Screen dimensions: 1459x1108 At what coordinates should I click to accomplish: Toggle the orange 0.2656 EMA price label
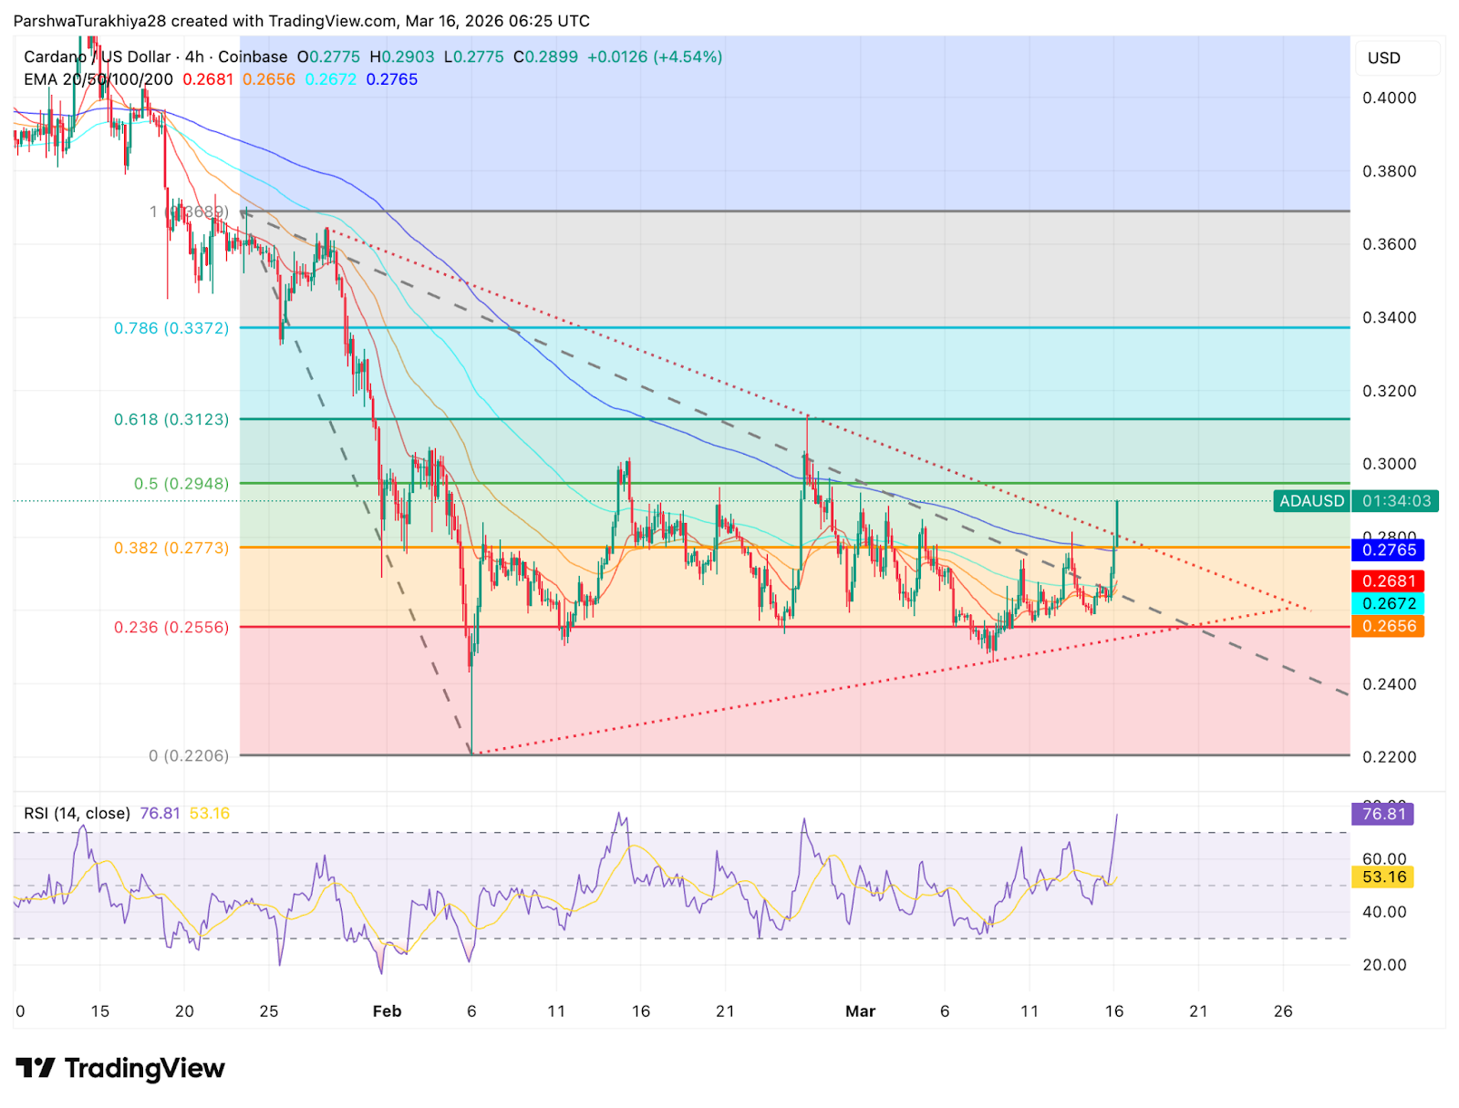pyautogui.click(x=1387, y=626)
